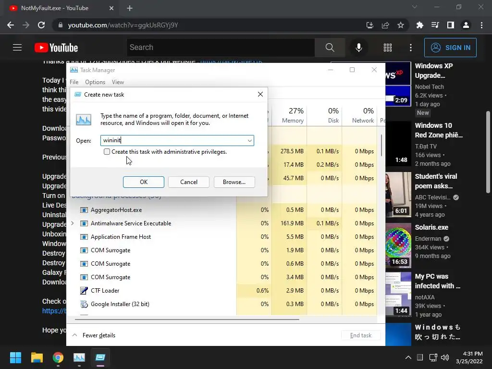Enable Create this task with administrative privileges
Screen dimensions: 492x369
(x=107, y=152)
